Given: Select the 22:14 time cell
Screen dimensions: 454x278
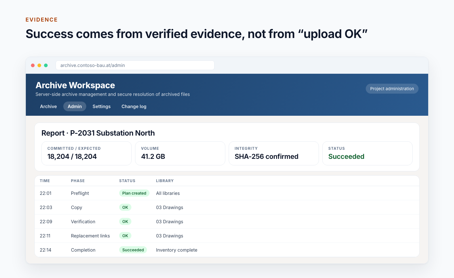Looking at the screenshot, I should (x=45, y=250).
